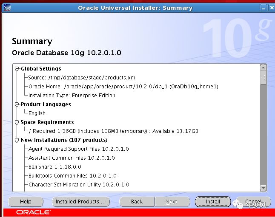Open Installed Products list
The width and height of the screenshot is (275, 217).
[x=81, y=202]
